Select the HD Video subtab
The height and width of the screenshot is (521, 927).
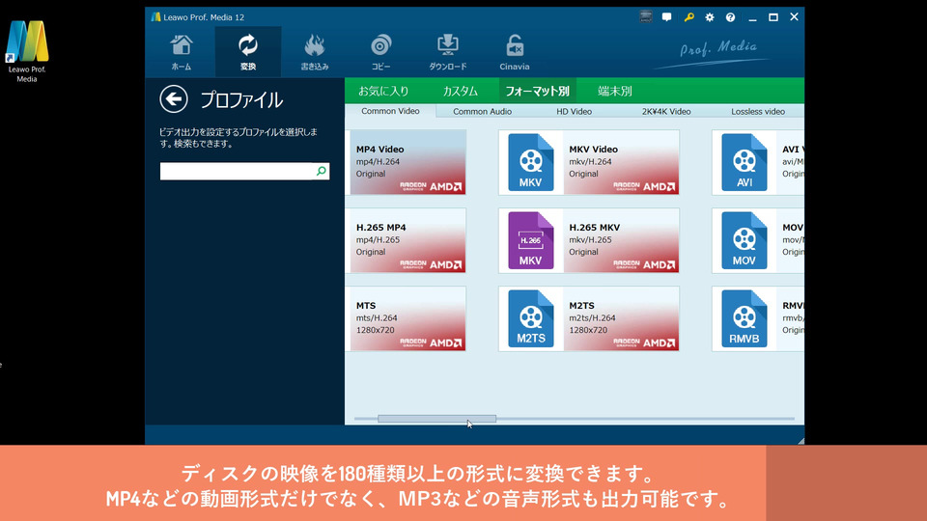(x=574, y=111)
